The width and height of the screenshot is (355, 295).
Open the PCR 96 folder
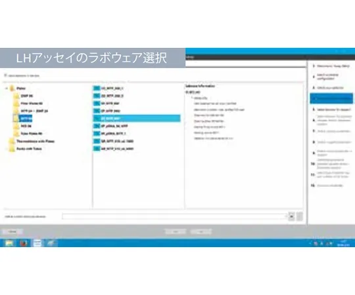[26, 126]
